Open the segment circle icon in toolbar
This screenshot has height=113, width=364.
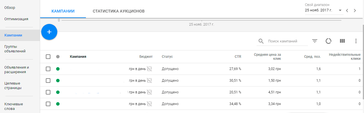(x=328, y=41)
